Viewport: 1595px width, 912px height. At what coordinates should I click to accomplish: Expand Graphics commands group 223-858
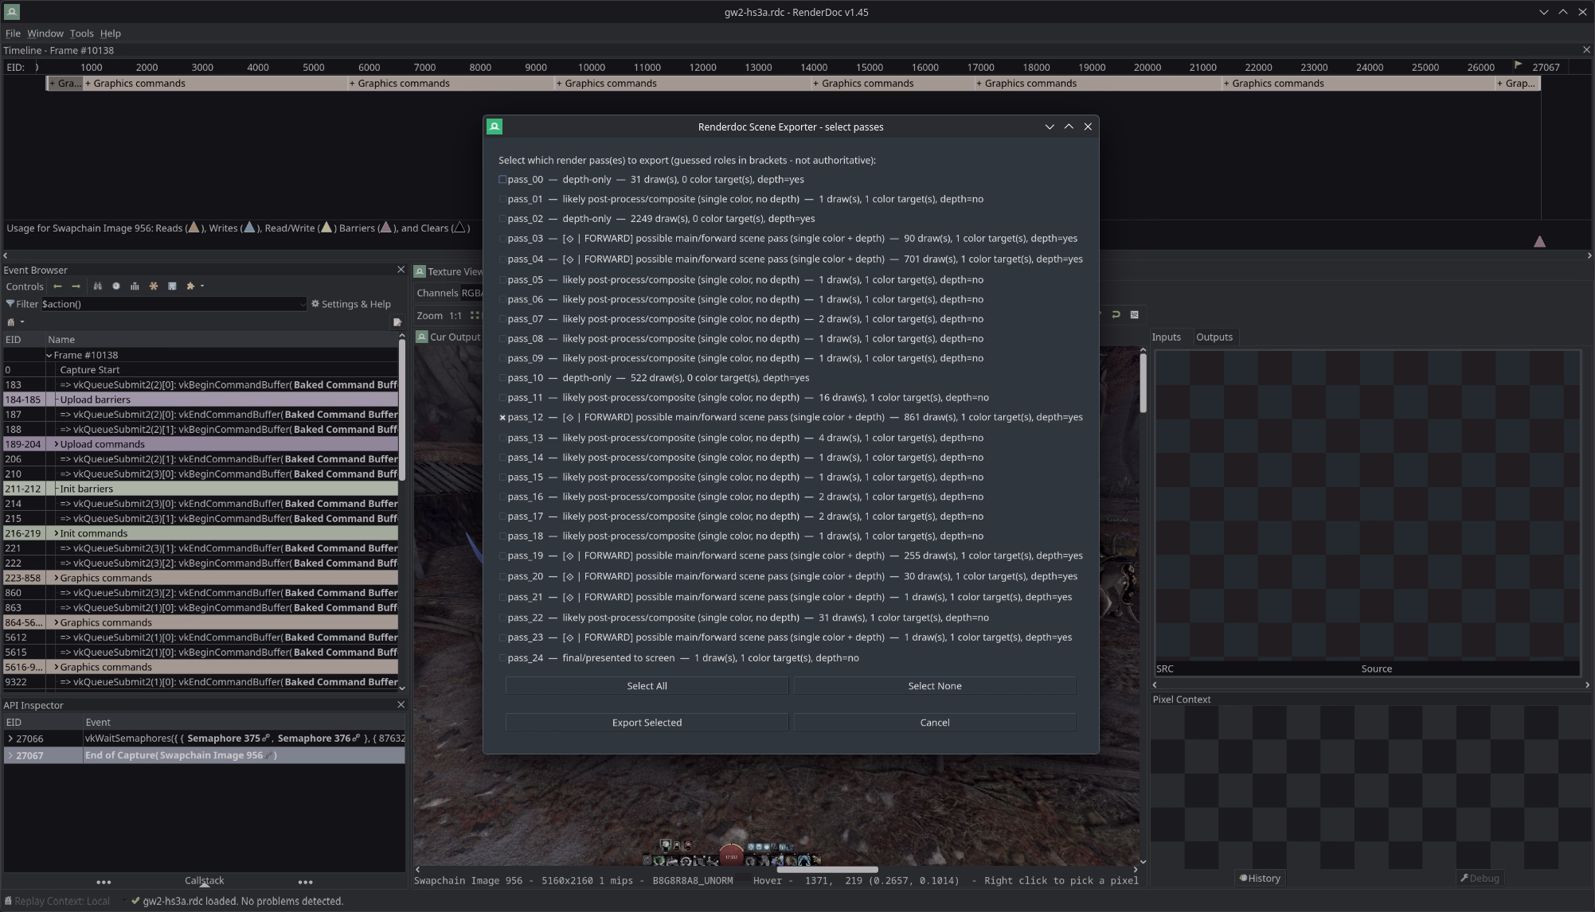click(x=56, y=578)
